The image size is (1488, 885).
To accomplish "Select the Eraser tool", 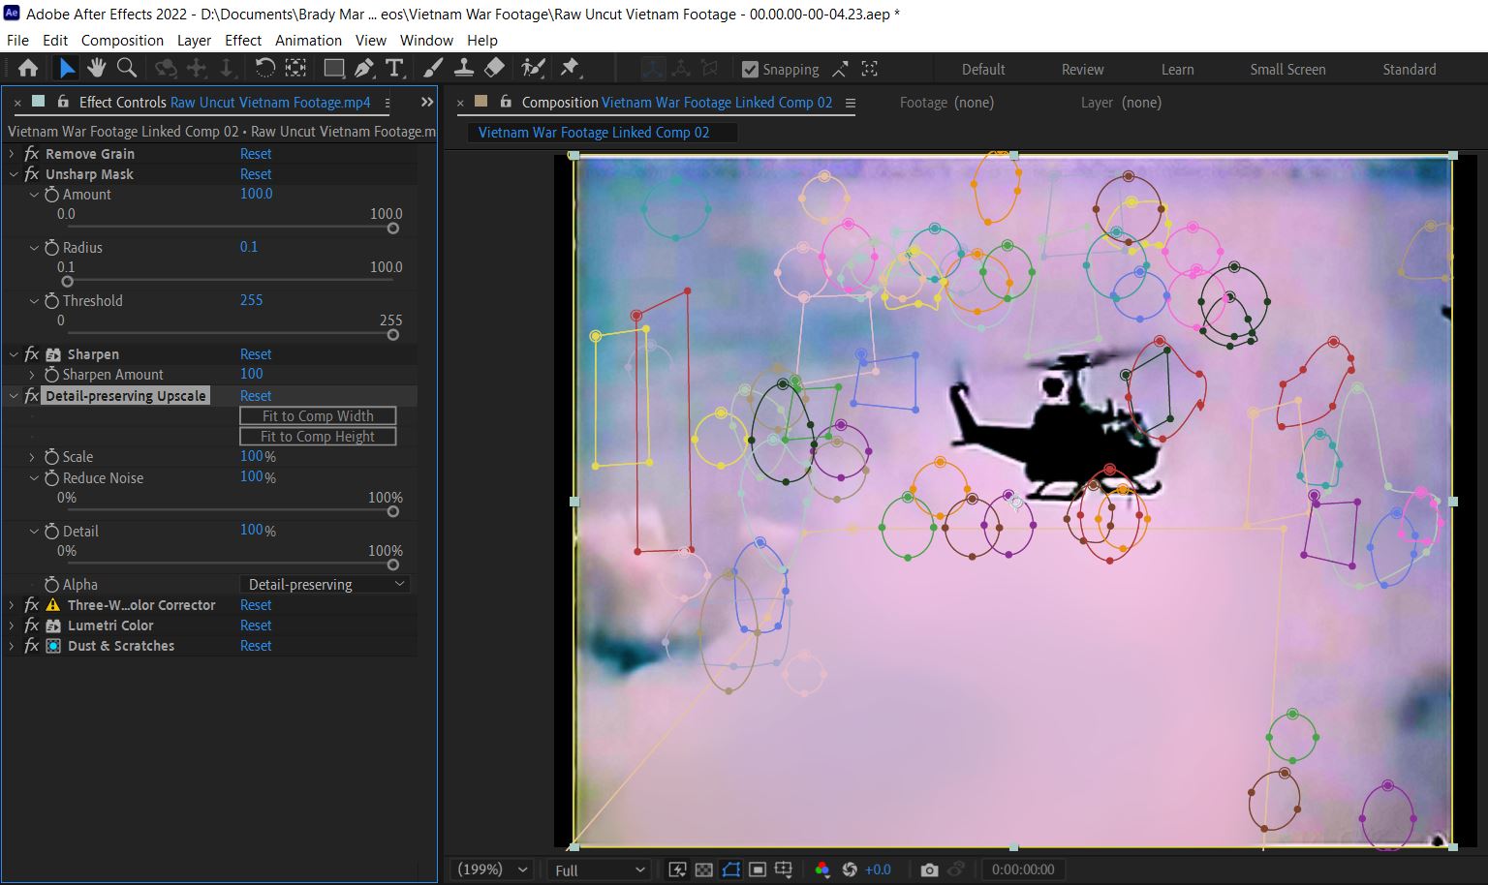I will pyautogui.click(x=494, y=68).
